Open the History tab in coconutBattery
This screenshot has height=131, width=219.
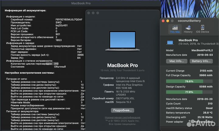tap(188, 29)
